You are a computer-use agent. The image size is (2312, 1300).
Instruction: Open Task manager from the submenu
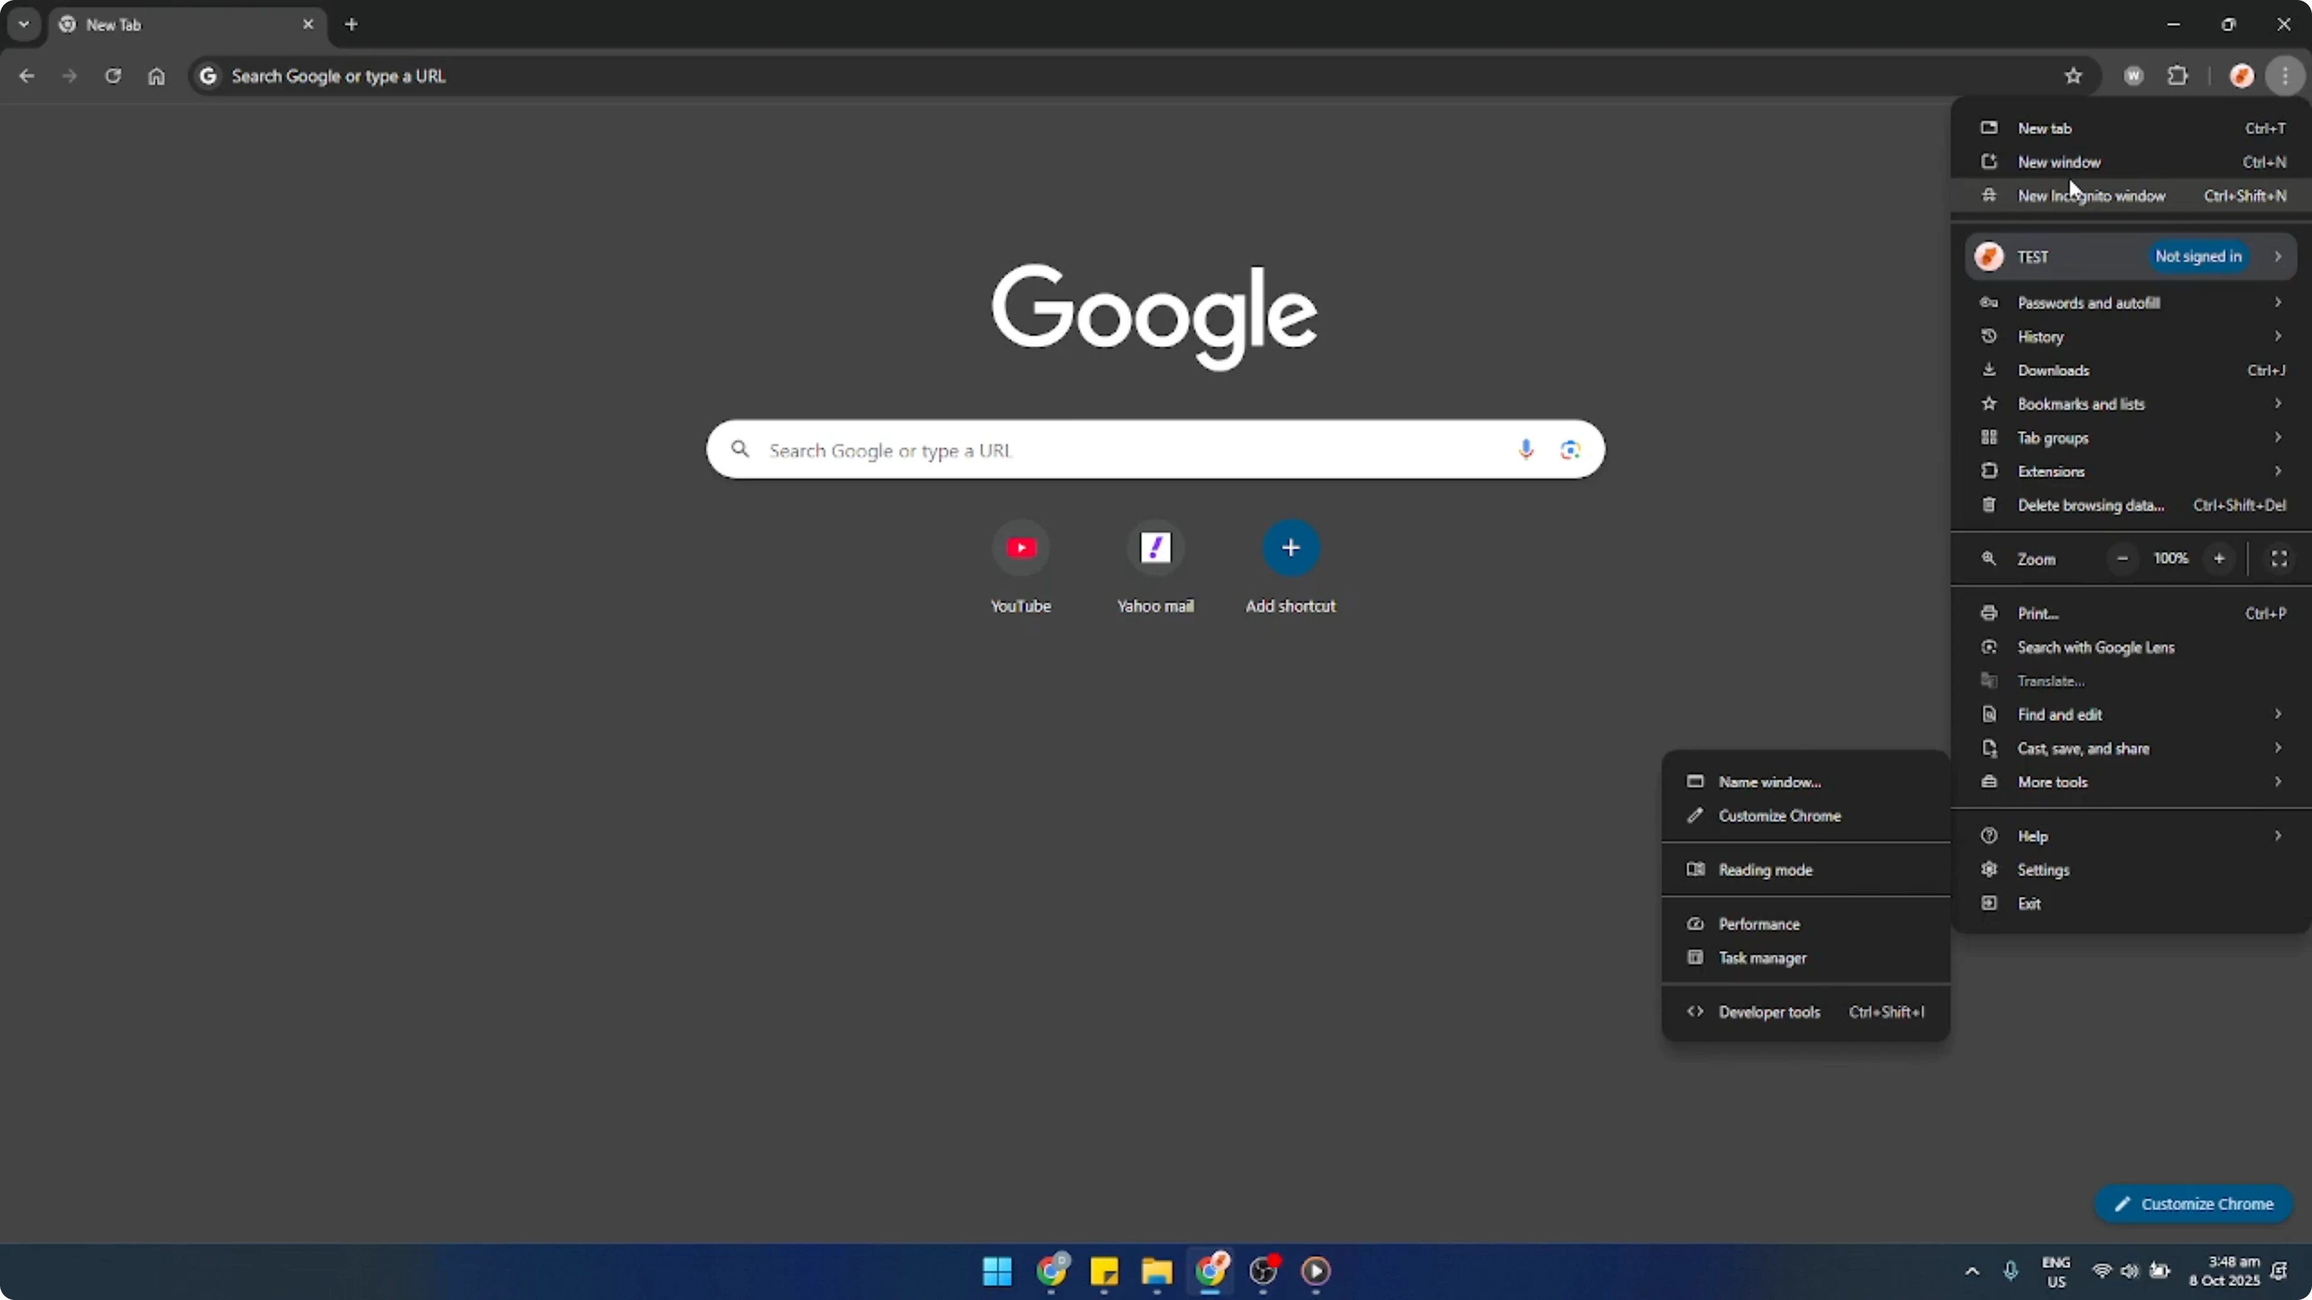coord(1806,958)
